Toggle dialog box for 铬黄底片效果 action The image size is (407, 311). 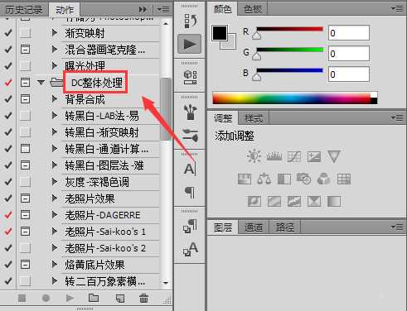pyautogui.click(x=25, y=265)
